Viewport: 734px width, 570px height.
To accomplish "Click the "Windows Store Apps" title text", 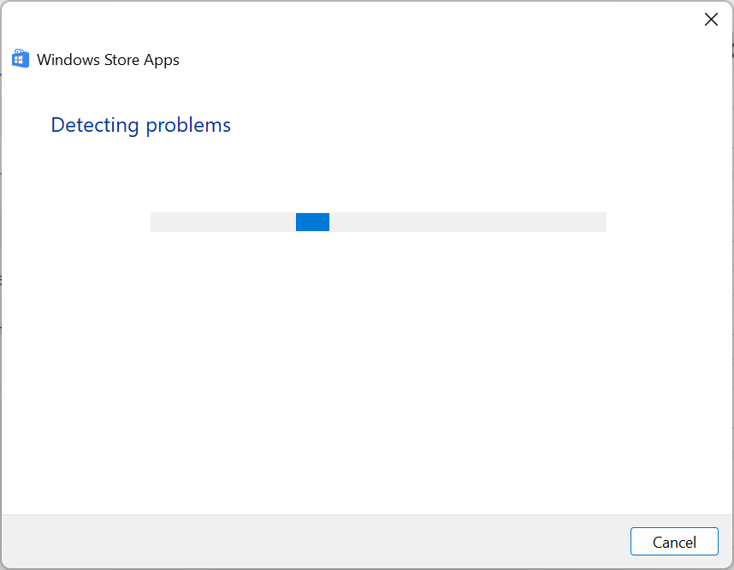I will tap(108, 60).
